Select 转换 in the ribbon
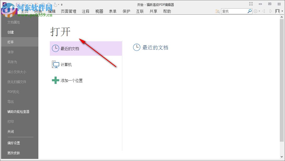The height and width of the screenshot is (161, 285). point(38,11)
